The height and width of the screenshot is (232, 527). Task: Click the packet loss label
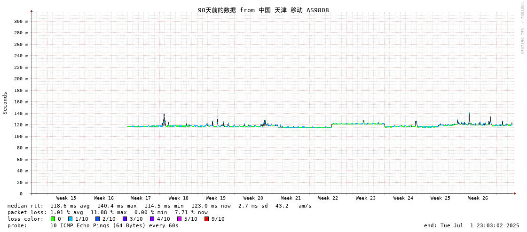pyautogui.click(x=27, y=213)
